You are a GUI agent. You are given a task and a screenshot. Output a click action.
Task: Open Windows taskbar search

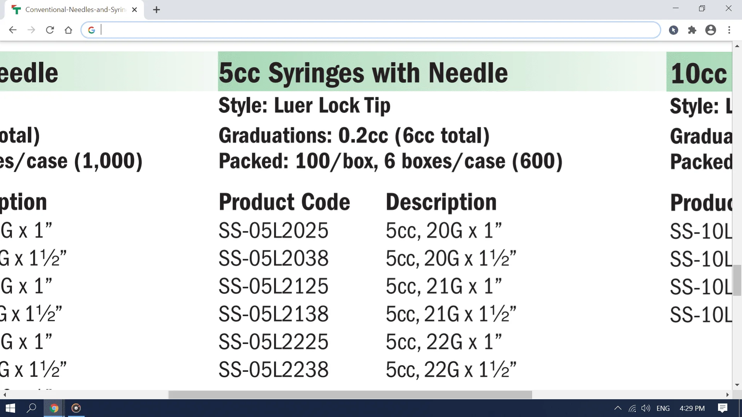(32, 408)
